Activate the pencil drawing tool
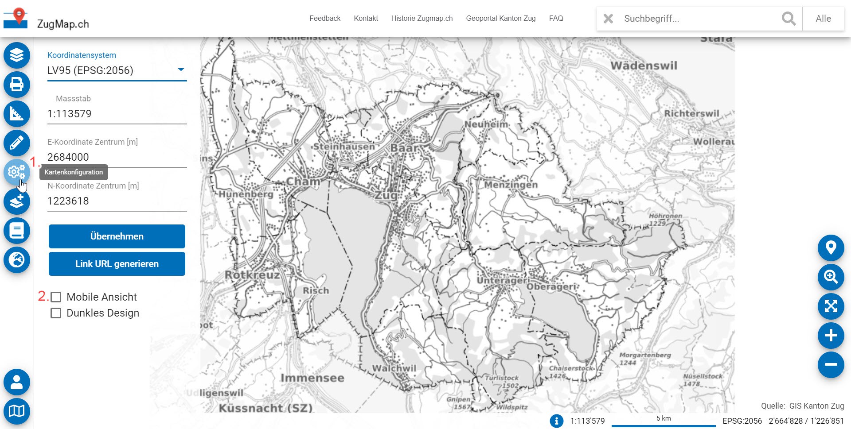 point(17,143)
